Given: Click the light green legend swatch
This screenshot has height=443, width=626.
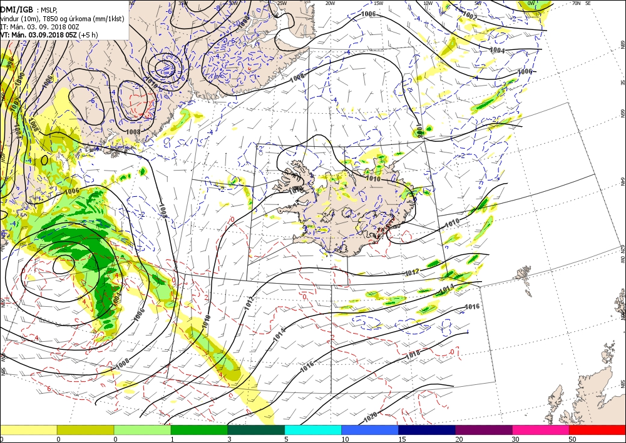Looking at the screenshot, I should point(143,430).
